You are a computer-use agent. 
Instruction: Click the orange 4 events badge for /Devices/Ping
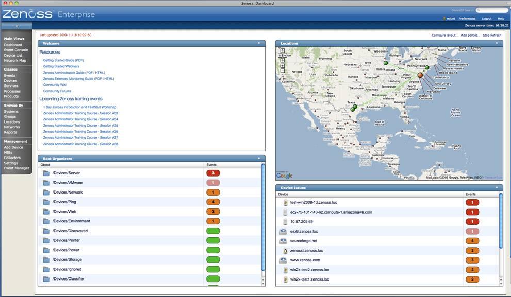pyautogui.click(x=213, y=202)
